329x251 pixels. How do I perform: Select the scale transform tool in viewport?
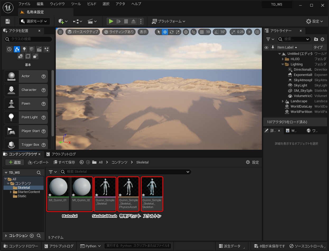pyautogui.click(x=178, y=32)
